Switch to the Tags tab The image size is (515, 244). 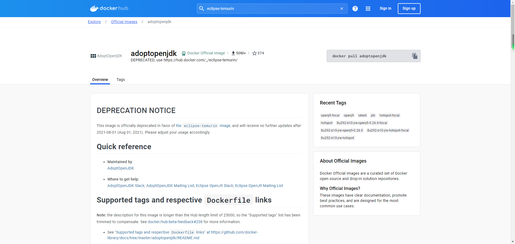121,80
